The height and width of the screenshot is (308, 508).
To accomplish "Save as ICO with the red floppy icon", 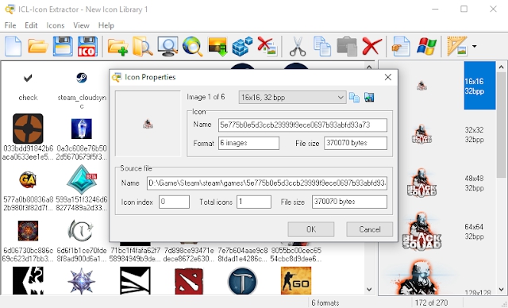I will pyautogui.click(x=87, y=47).
